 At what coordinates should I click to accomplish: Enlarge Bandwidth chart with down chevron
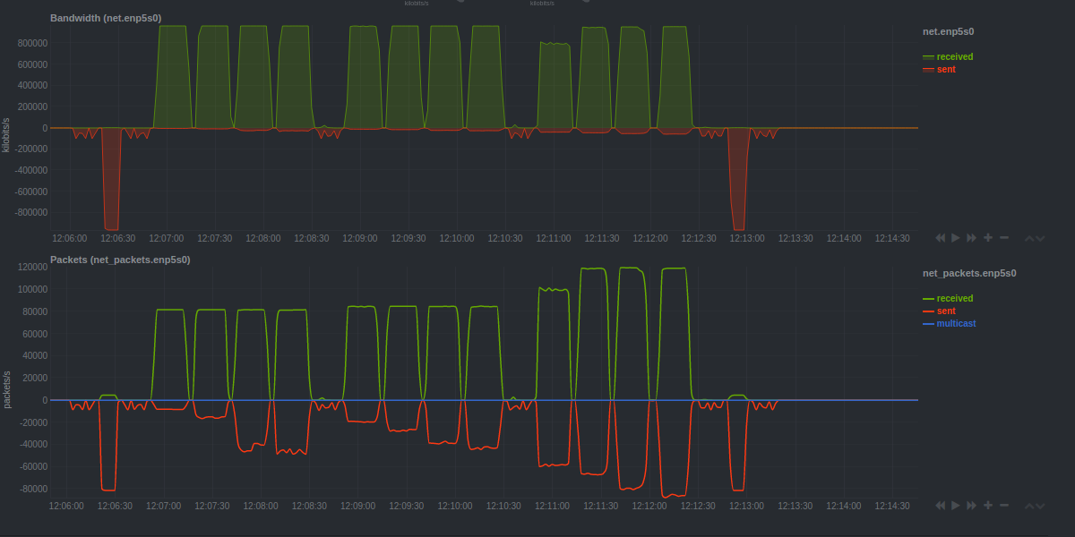point(1040,238)
